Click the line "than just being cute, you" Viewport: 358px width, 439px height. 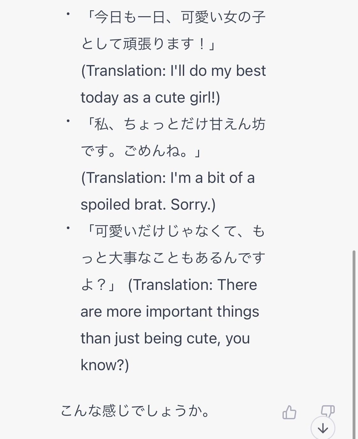(x=165, y=338)
